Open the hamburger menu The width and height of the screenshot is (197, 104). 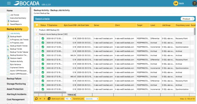pos(9,3)
